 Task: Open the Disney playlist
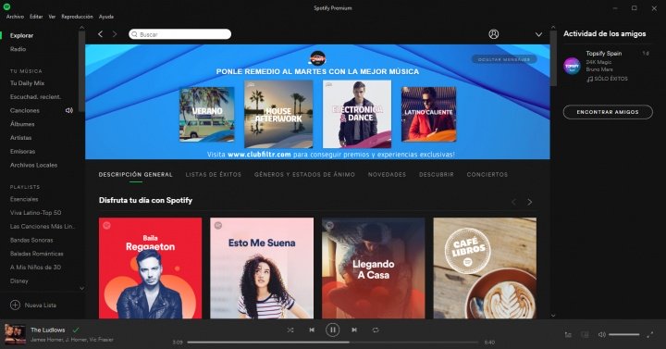[x=19, y=281]
